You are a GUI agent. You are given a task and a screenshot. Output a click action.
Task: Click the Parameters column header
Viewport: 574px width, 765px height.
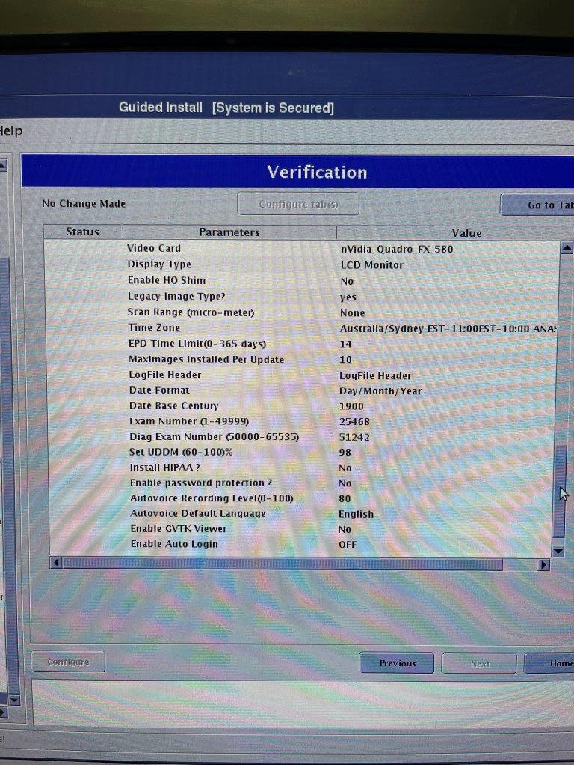[x=229, y=232]
